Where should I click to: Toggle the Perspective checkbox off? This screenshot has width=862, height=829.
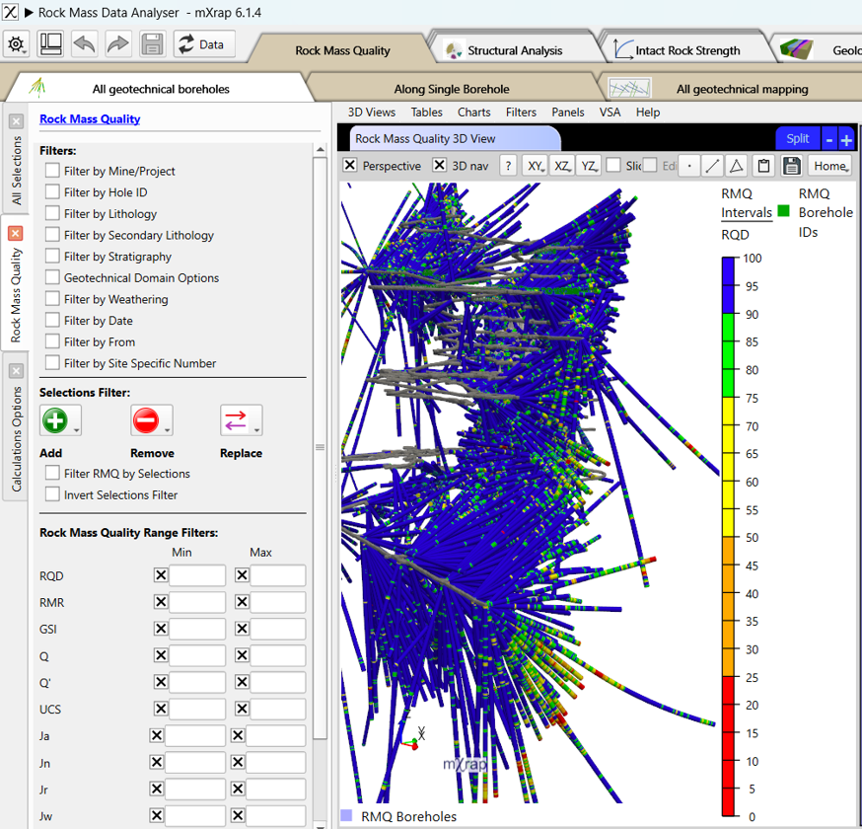[x=350, y=166]
